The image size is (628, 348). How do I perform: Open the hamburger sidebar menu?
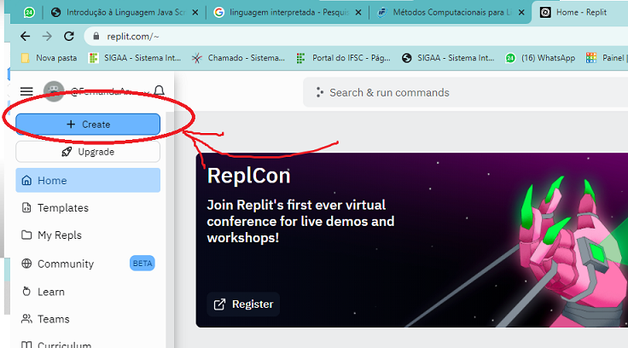[x=26, y=91]
